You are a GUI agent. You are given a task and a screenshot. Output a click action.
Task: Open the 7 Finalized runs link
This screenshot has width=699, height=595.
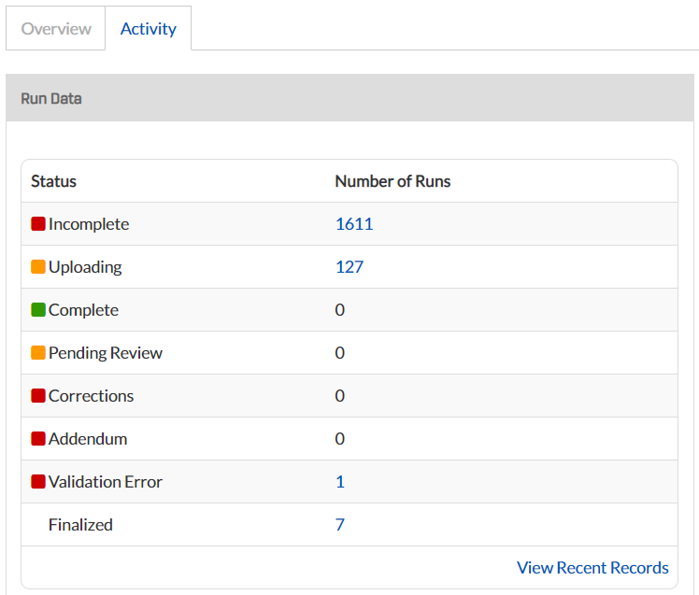(340, 525)
